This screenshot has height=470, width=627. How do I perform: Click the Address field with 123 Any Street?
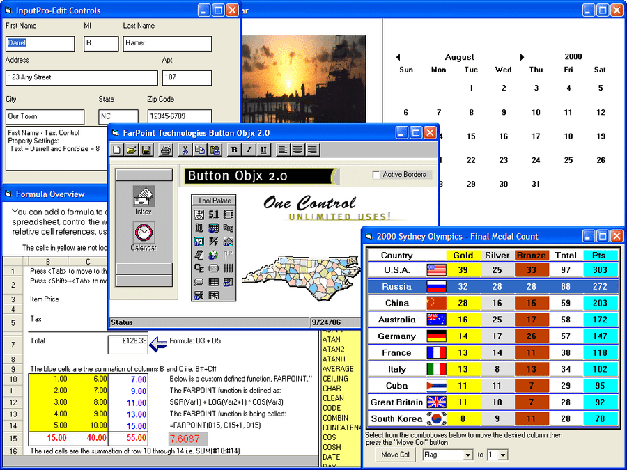point(82,77)
